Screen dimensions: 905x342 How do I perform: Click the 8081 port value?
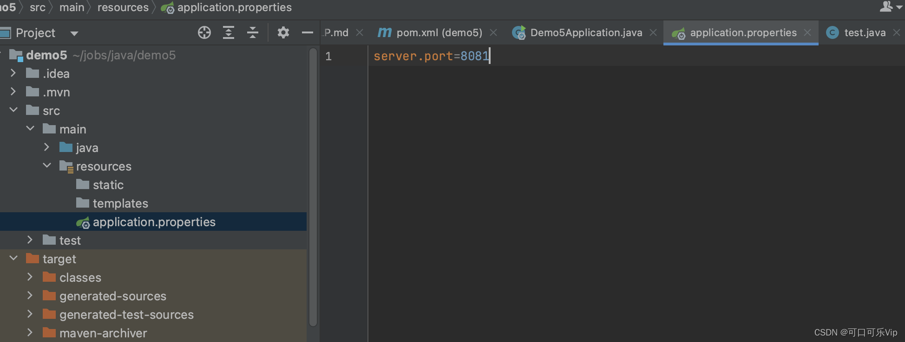[x=475, y=56]
